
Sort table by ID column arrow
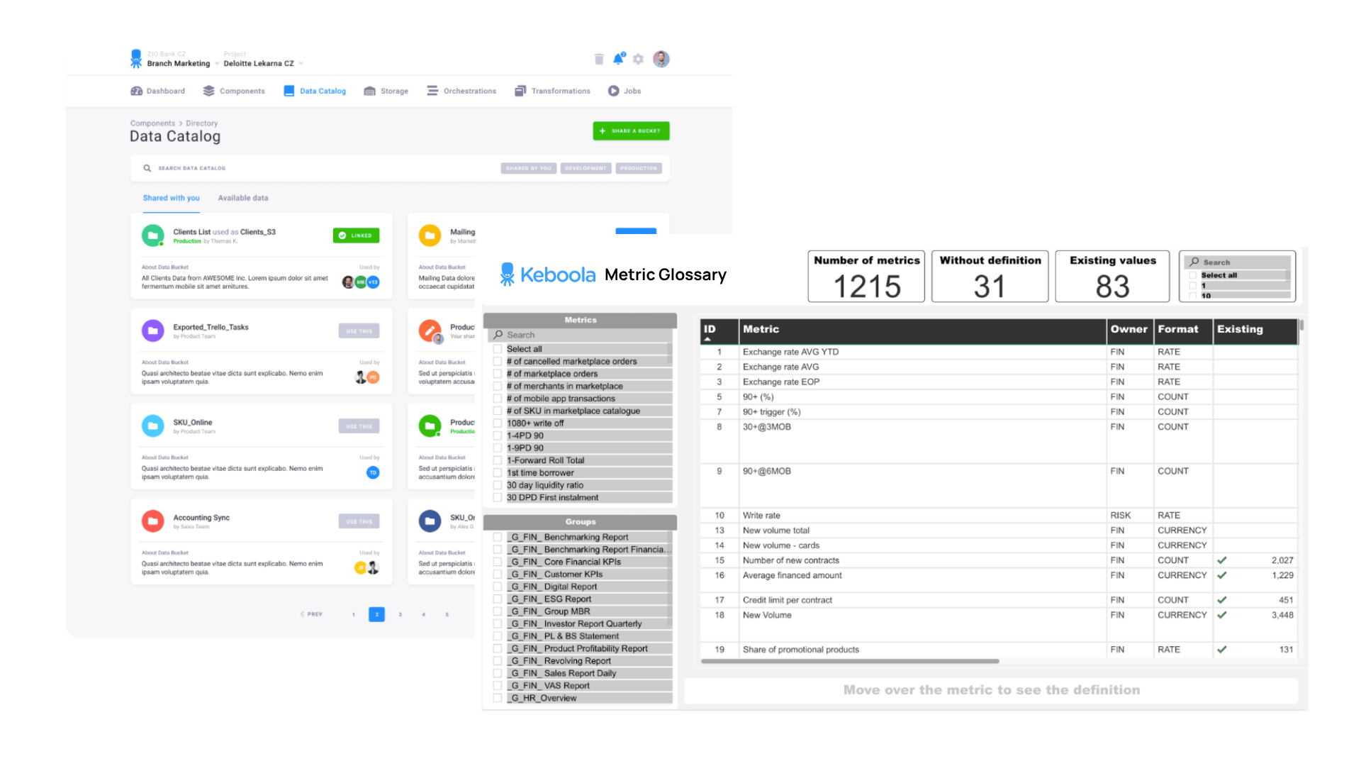[x=707, y=339]
